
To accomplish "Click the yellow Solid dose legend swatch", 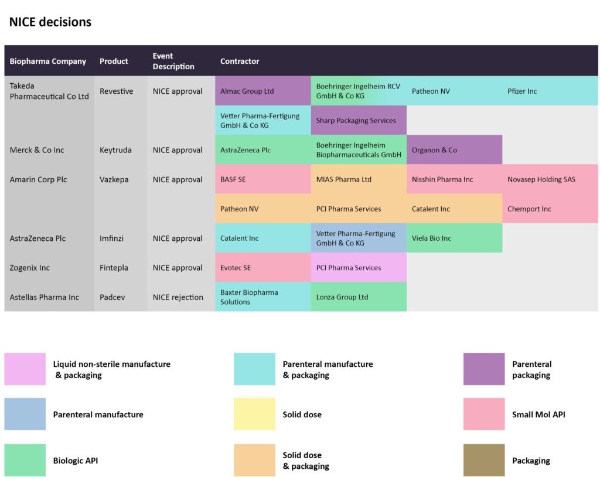I will click(x=254, y=414).
